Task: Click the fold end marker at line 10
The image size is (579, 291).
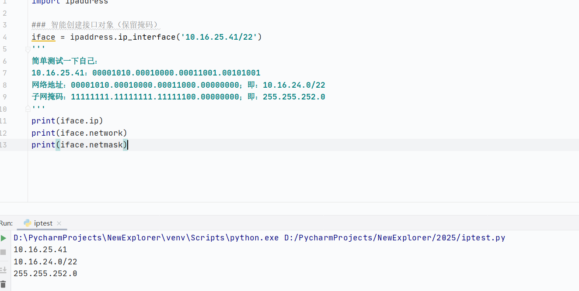Action: pos(28,108)
